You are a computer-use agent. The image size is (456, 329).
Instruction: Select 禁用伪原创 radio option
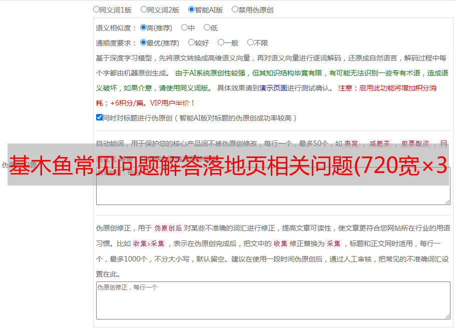coord(235,9)
